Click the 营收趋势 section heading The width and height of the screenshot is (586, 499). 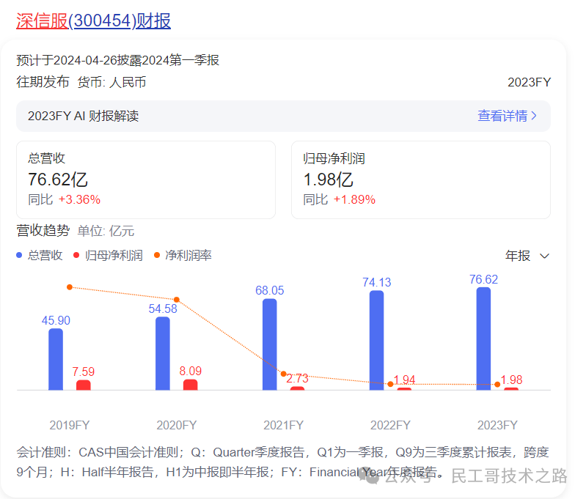(43, 231)
